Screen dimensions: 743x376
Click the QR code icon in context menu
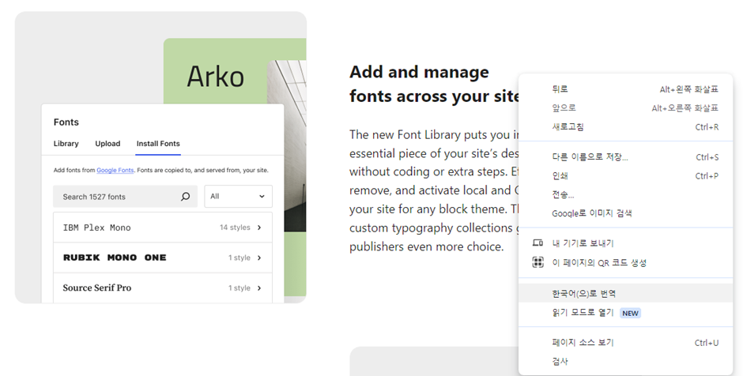pyautogui.click(x=537, y=262)
